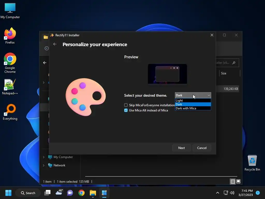Open the Windows Start menu

(x=8, y=193)
